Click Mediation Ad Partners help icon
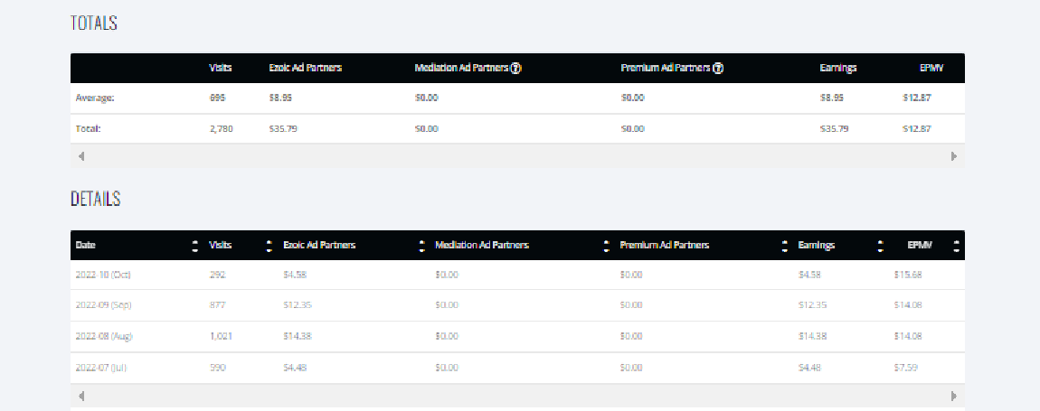 pos(516,69)
